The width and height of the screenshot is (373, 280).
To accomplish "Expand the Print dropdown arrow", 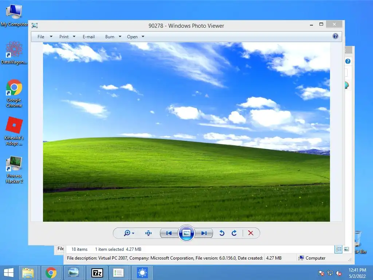I will [74, 37].
